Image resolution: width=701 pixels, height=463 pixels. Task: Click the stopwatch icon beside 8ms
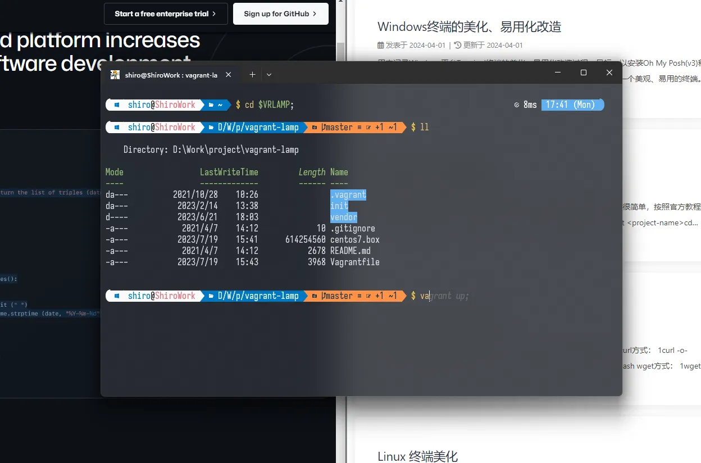click(516, 105)
